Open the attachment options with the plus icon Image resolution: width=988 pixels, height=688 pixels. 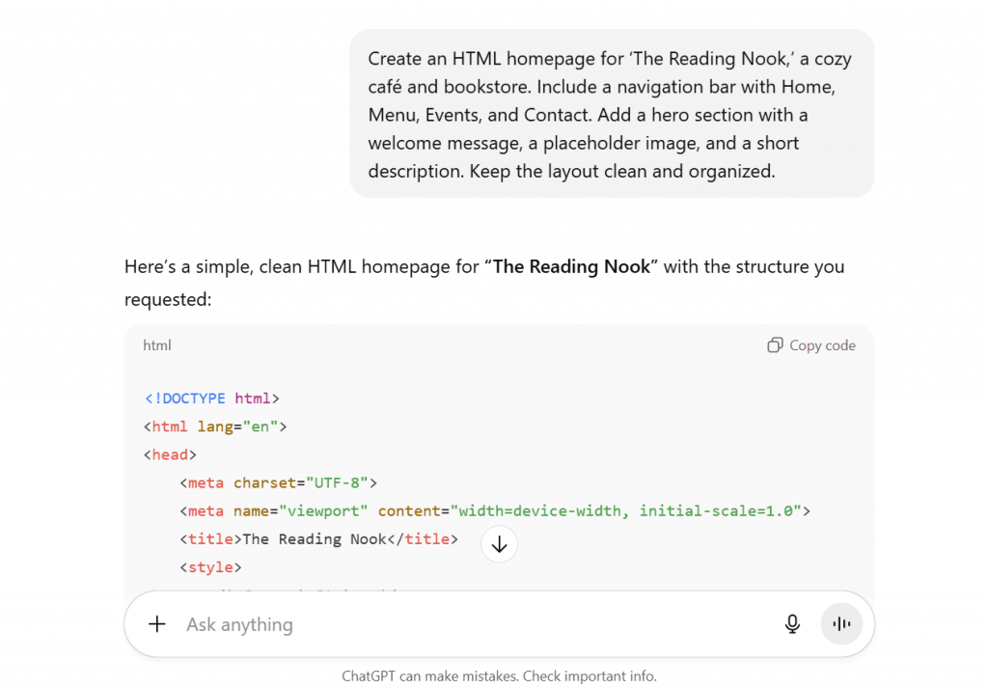coord(156,623)
